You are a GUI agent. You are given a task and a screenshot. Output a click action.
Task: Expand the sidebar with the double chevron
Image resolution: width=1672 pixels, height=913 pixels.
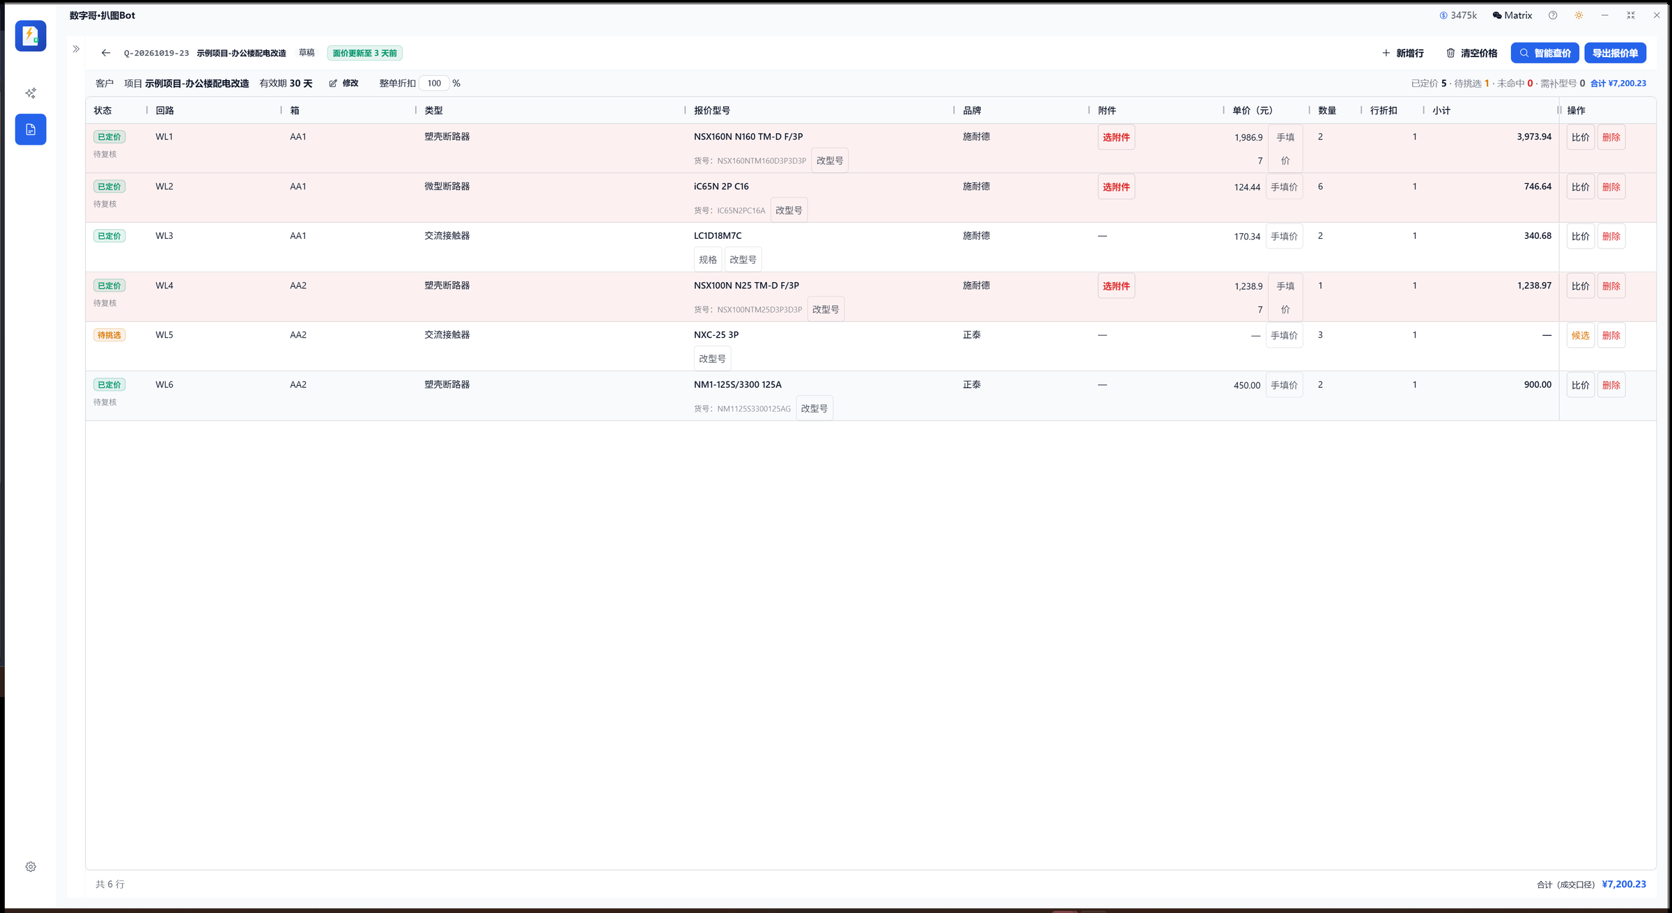click(x=76, y=49)
